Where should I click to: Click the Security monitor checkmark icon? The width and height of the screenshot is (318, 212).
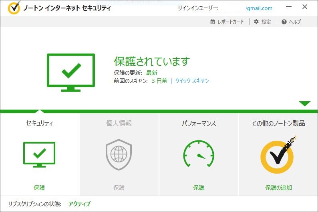[x=39, y=154]
